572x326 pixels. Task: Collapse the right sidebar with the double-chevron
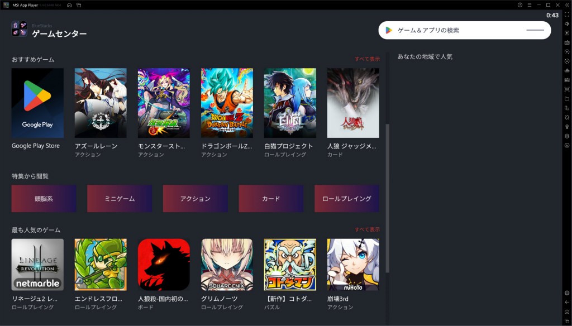click(567, 5)
